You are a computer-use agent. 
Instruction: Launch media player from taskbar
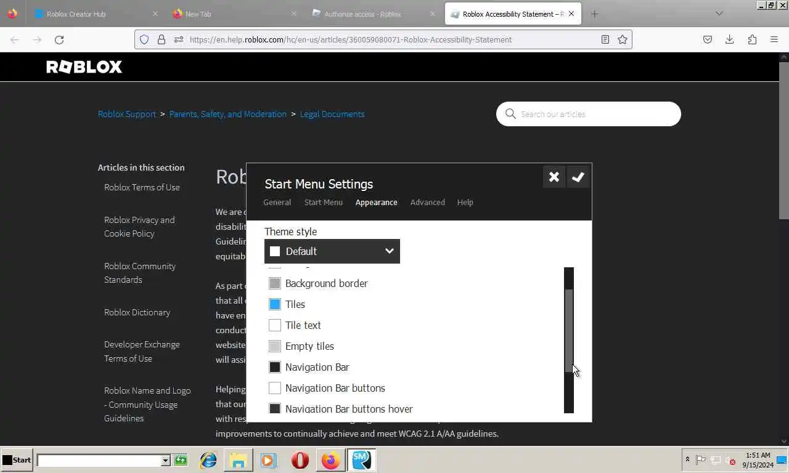click(268, 460)
